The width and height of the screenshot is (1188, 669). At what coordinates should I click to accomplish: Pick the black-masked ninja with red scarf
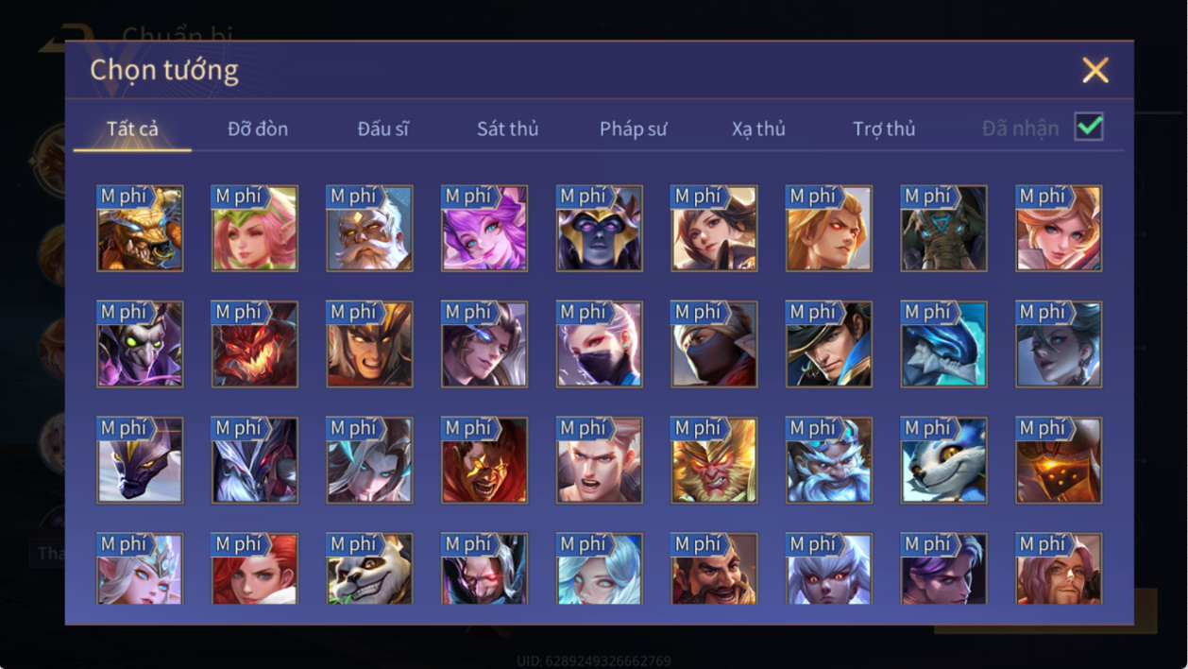pos(714,344)
